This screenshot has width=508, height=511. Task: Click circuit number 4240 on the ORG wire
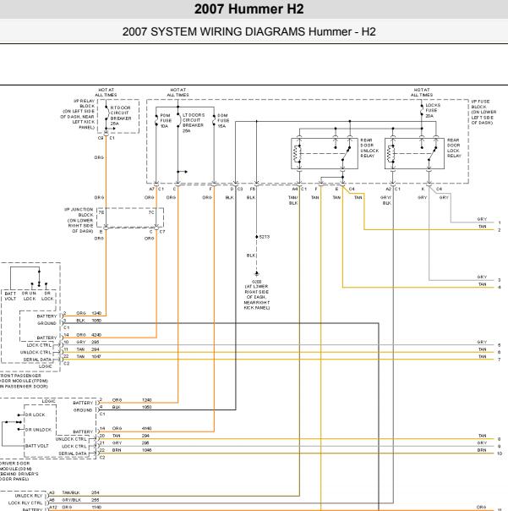(x=96, y=335)
